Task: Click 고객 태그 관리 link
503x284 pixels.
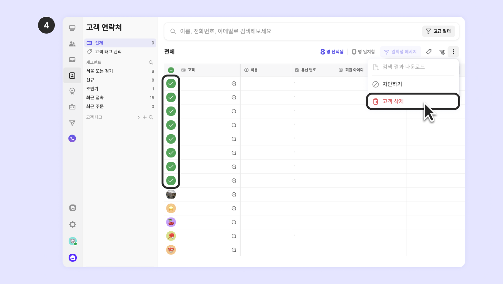Action: coord(108,52)
